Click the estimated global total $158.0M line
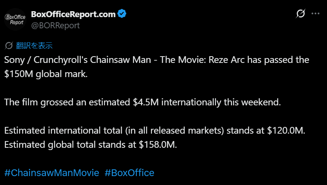Screen dimensions: 327x185 (91, 144)
